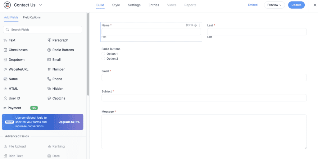
Task: Click the PRO TIP badge
Action: pos(9,122)
